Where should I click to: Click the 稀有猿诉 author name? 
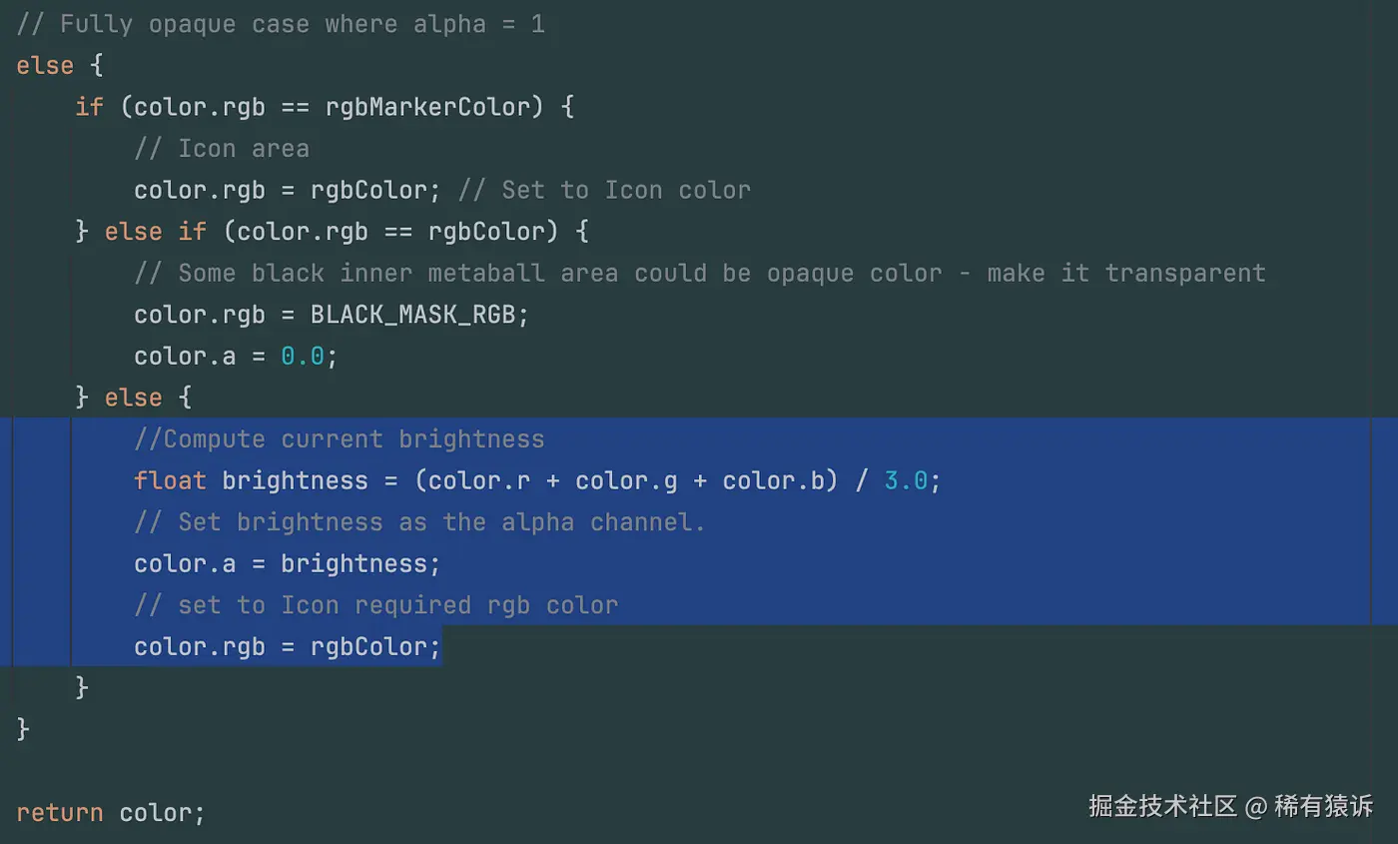coord(1323,806)
